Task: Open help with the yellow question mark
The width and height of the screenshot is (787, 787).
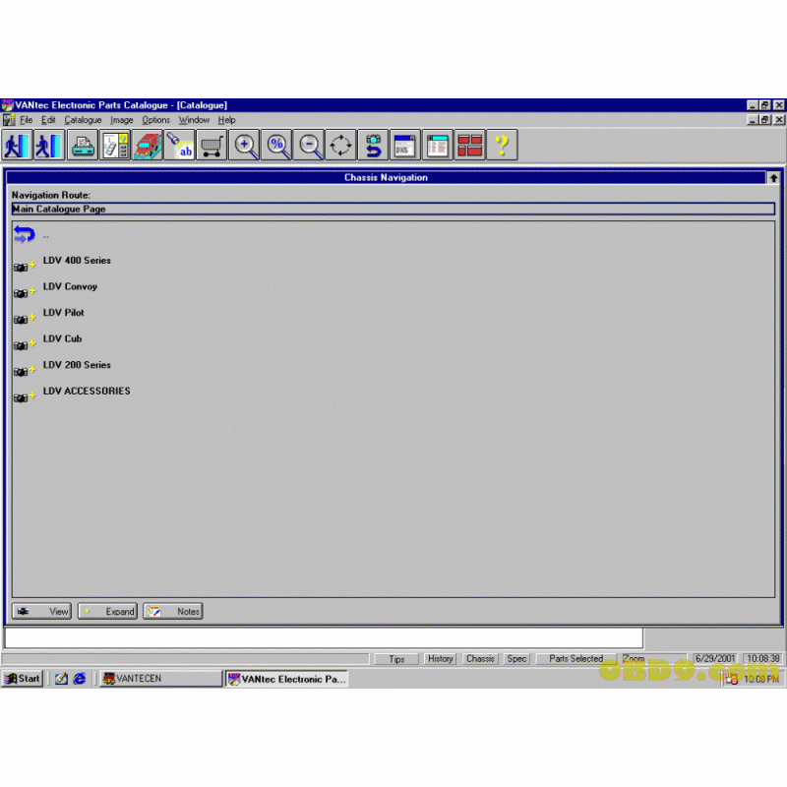Action: coord(502,146)
